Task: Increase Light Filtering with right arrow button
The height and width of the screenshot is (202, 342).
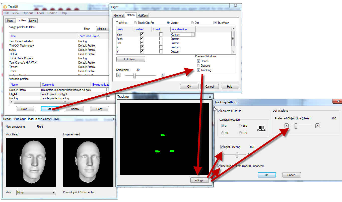Action: tap(250, 155)
